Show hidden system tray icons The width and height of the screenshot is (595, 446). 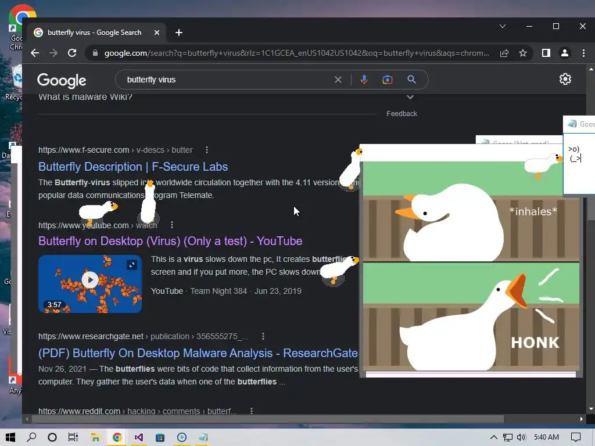(x=494, y=437)
